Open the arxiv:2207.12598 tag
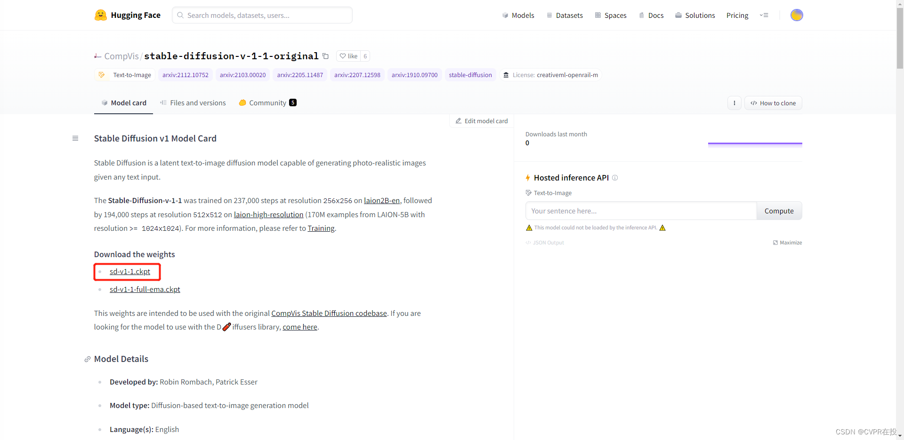This screenshot has width=904, height=440. point(357,75)
